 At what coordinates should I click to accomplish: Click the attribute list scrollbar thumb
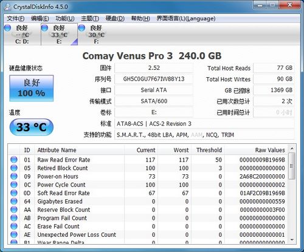coord(292,166)
